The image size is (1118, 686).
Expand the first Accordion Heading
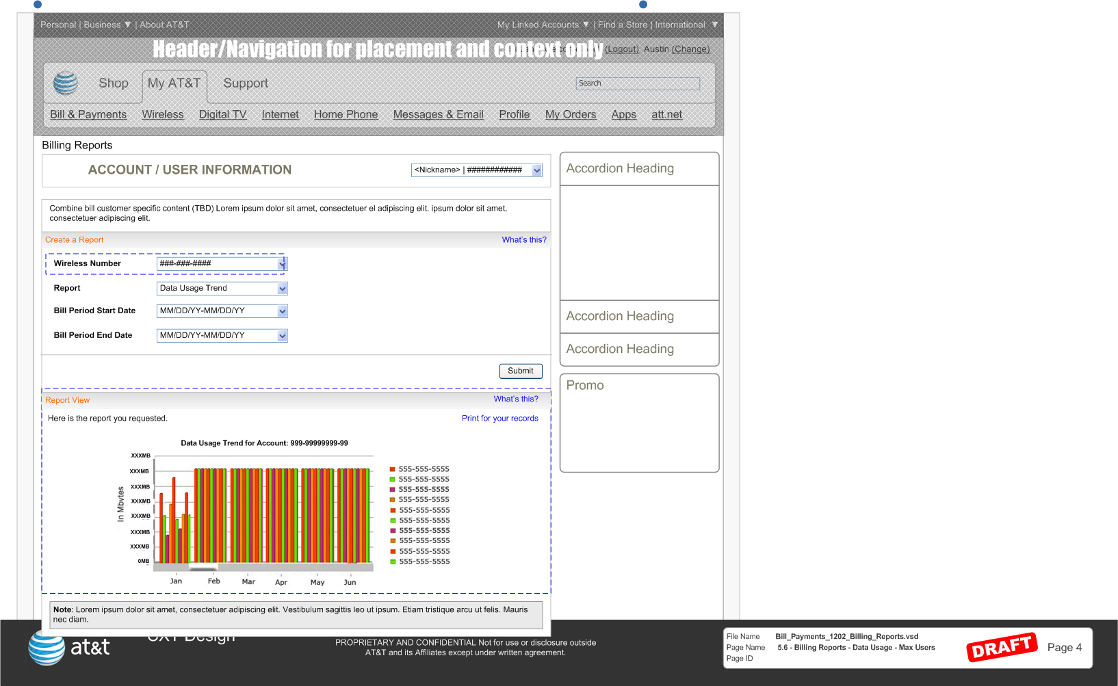[639, 168]
